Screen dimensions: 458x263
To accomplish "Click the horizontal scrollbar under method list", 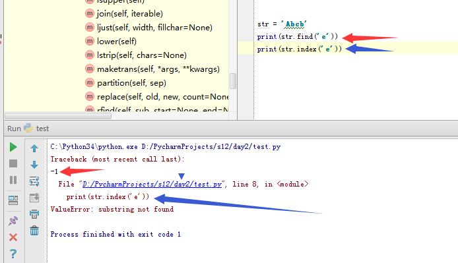I will pyautogui.click(x=58, y=116).
